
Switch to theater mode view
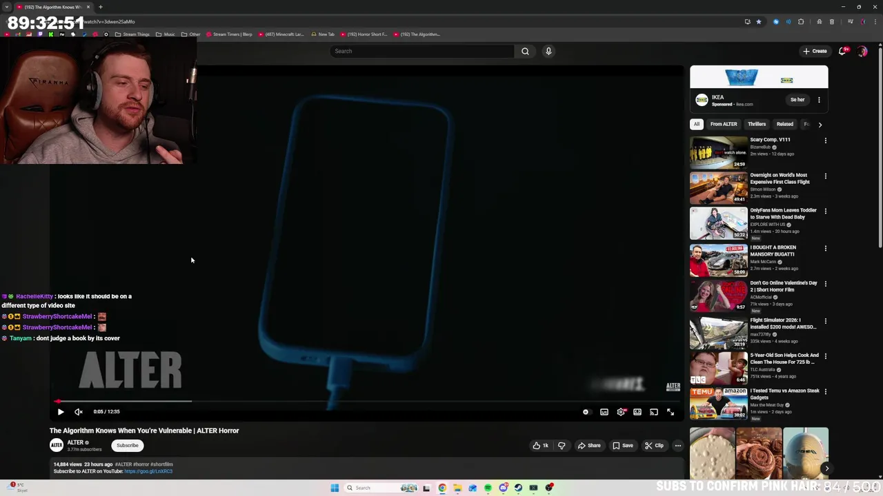[637, 412]
